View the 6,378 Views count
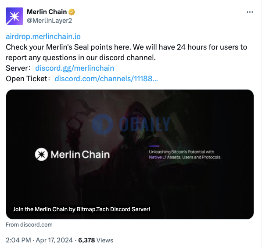This screenshot has width=262, height=249. tap(96, 240)
